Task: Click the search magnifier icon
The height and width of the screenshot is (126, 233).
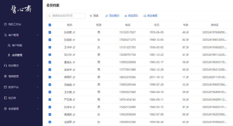Action: pyautogui.click(x=50, y=16)
